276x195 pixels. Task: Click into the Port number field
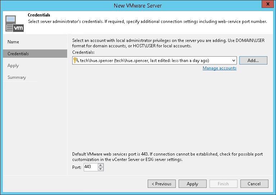[x=90, y=167]
